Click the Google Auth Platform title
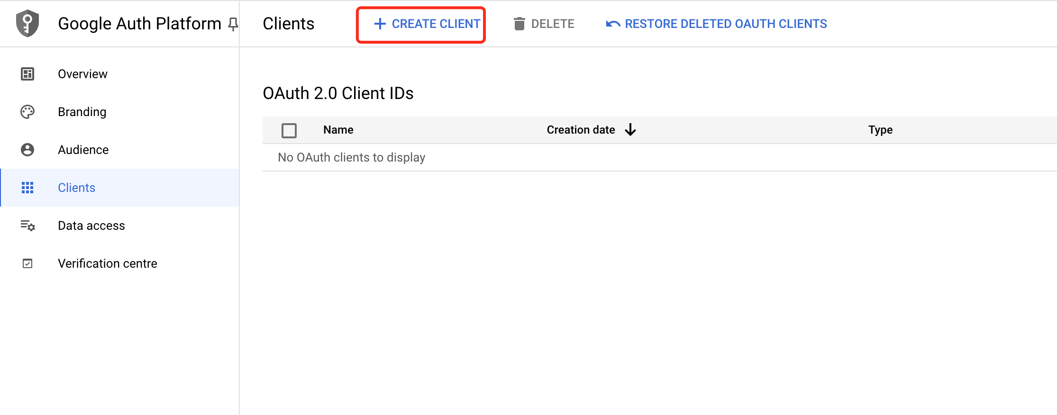Image resolution: width=1057 pixels, height=415 pixels. [139, 24]
